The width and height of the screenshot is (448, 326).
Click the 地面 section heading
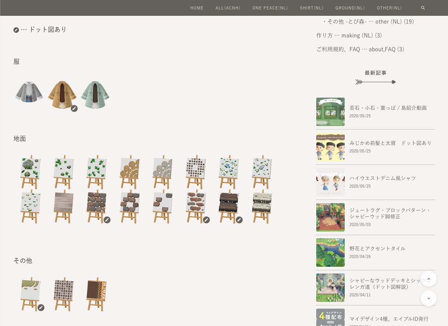coord(20,139)
